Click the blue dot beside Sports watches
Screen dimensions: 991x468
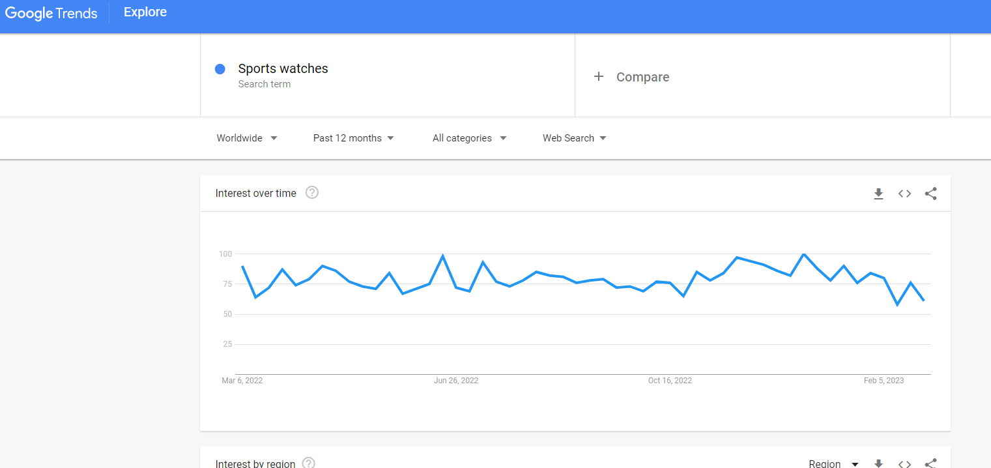(220, 69)
